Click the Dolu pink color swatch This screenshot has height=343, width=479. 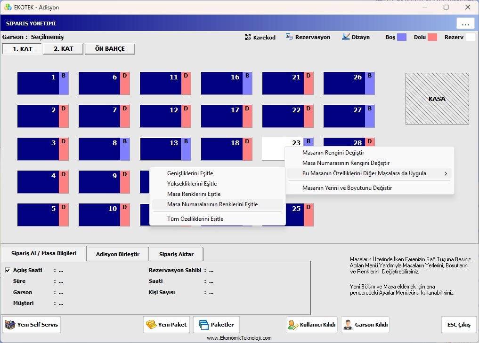point(432,37)
